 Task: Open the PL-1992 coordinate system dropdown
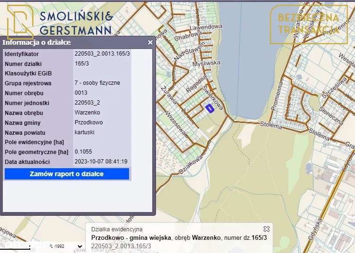66,246
